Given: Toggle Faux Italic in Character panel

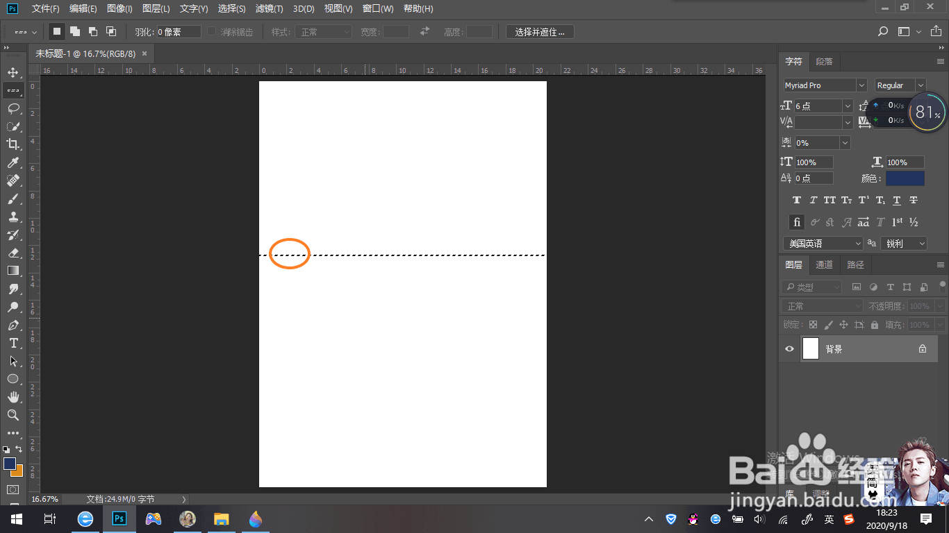Looking at the screenshot, I should [x=814, y=200].
